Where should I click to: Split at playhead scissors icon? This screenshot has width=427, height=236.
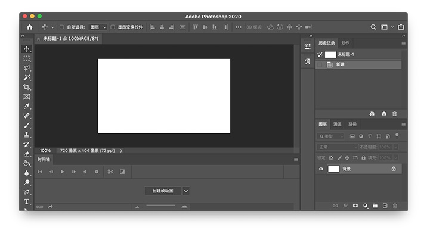click(x=110, y=172)
